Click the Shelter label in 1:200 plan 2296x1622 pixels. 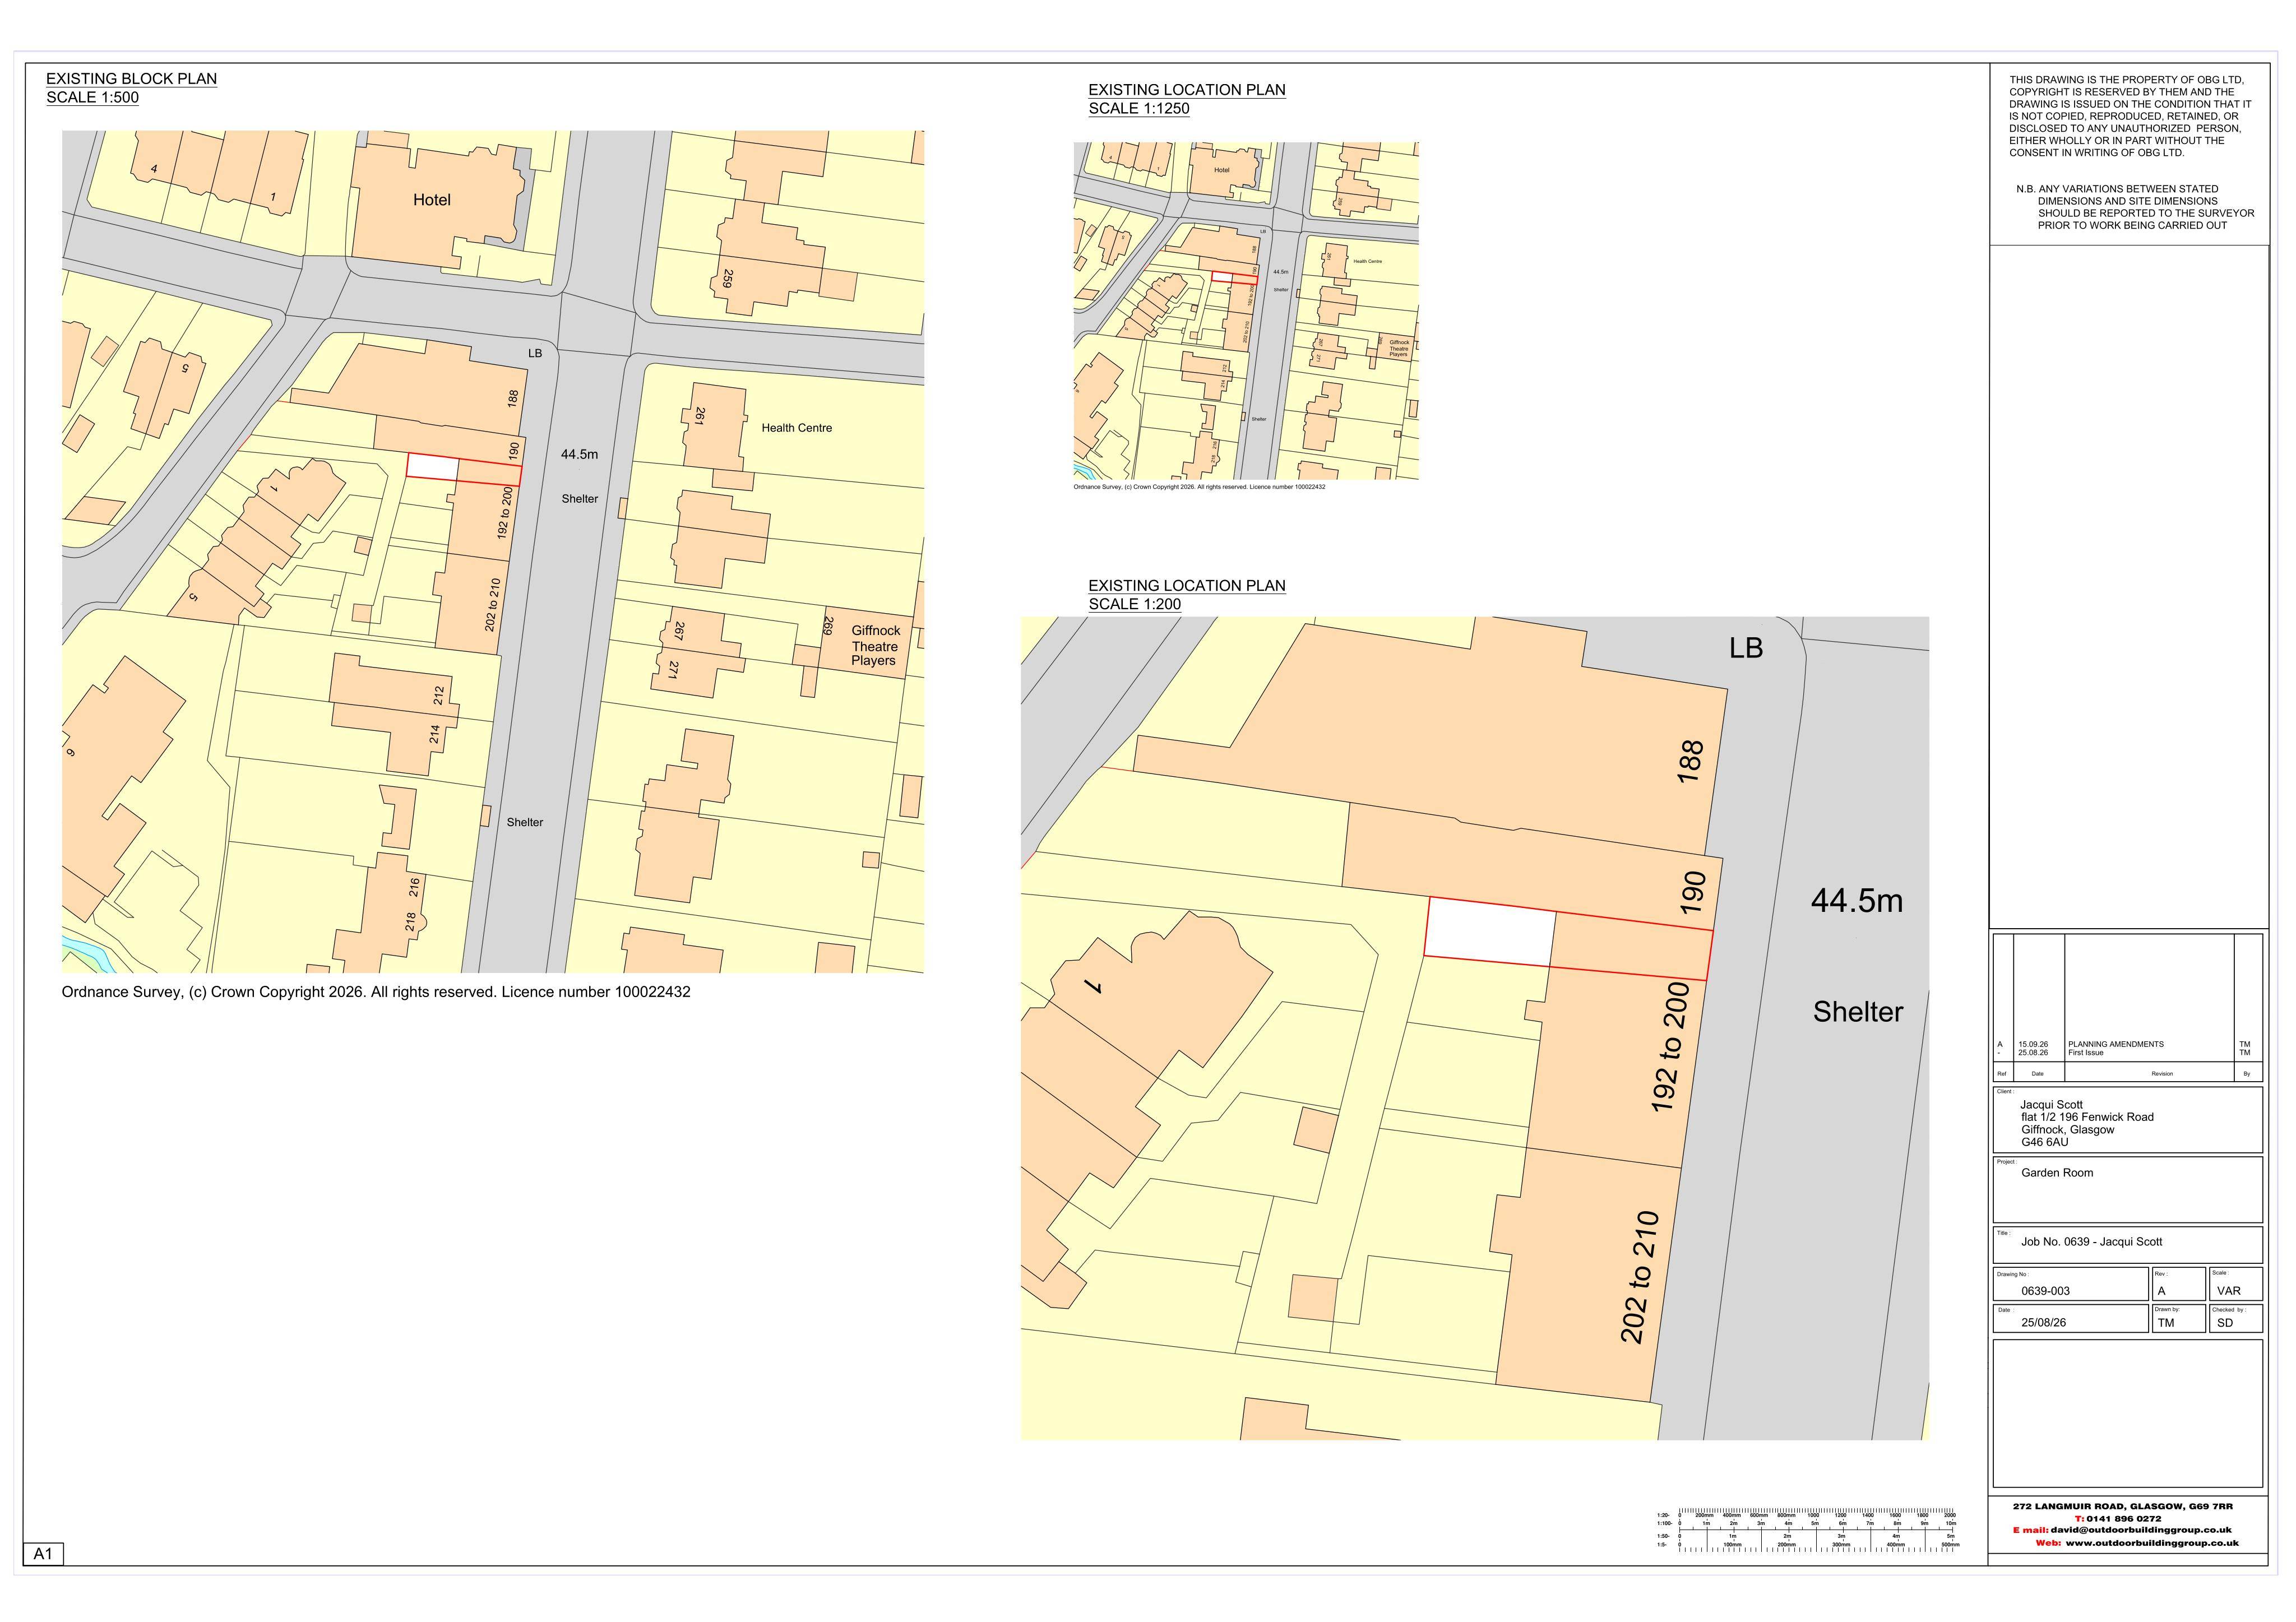[x=1857, y=1012]
